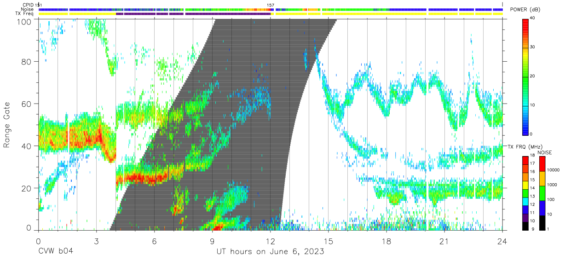Click x-axis tick label '18'
565x261 pixels.
tap(386, 241)
